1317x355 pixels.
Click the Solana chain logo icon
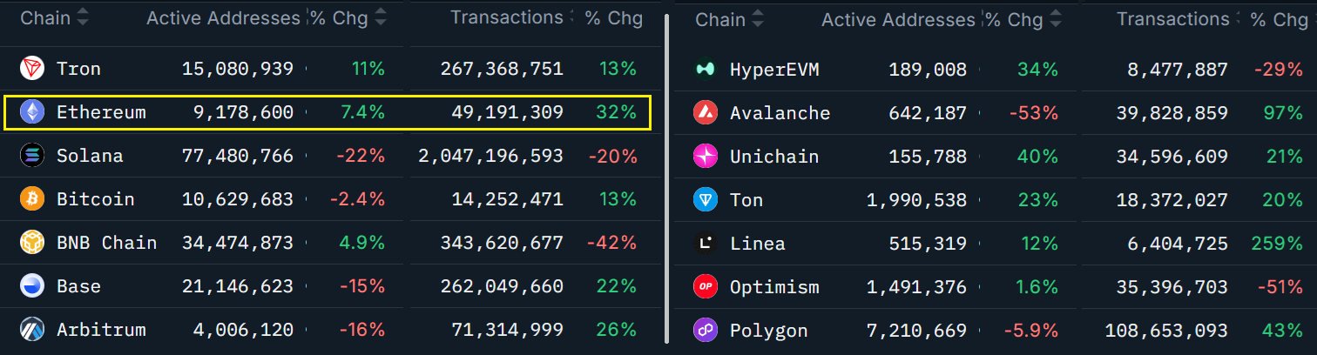32,156
